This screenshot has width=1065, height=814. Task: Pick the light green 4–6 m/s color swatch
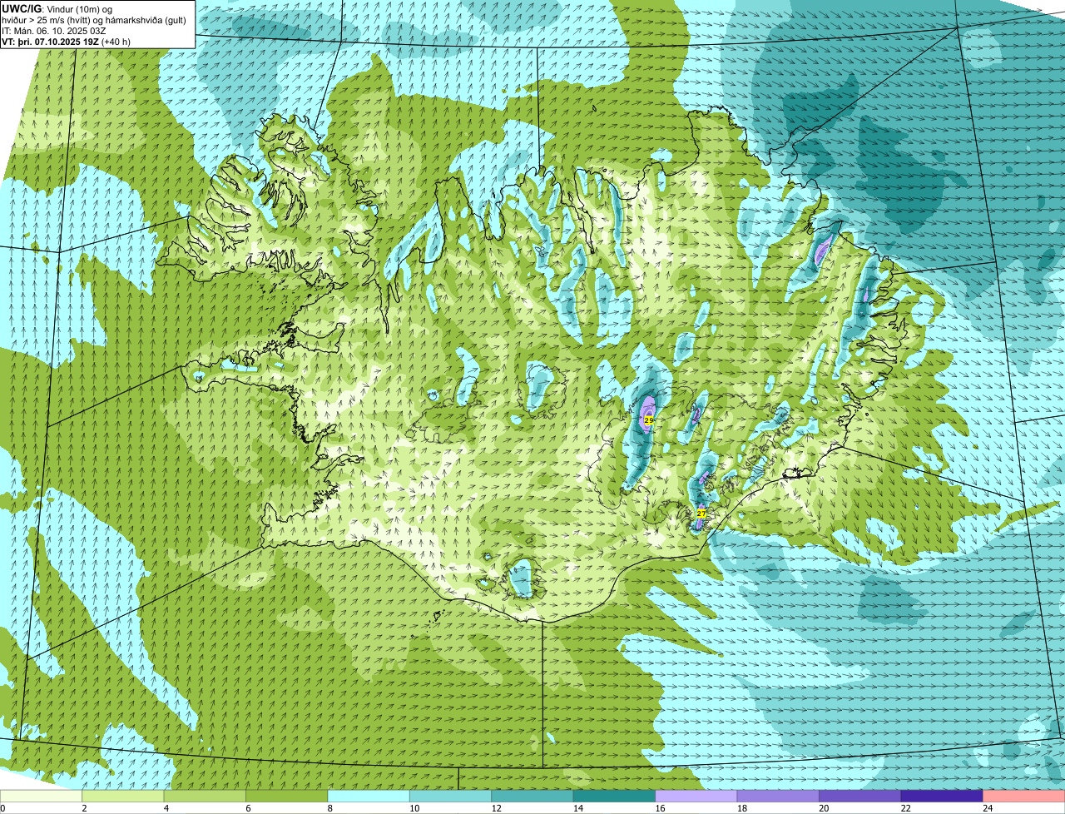click(x=206, y=797)
